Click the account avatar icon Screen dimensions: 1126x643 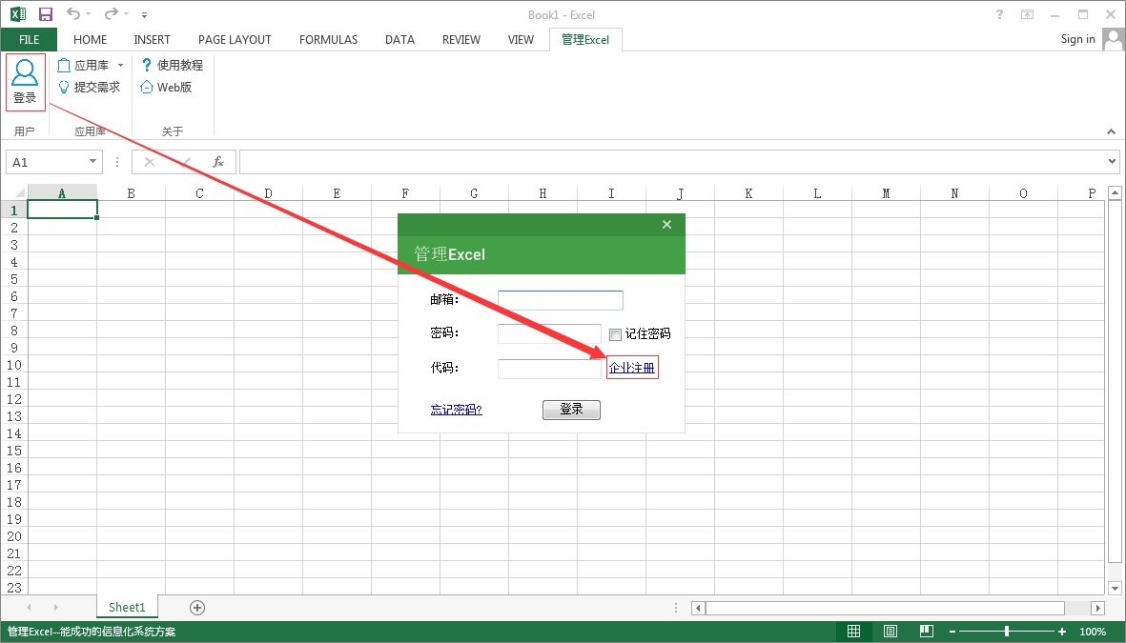coord(1113,39)
